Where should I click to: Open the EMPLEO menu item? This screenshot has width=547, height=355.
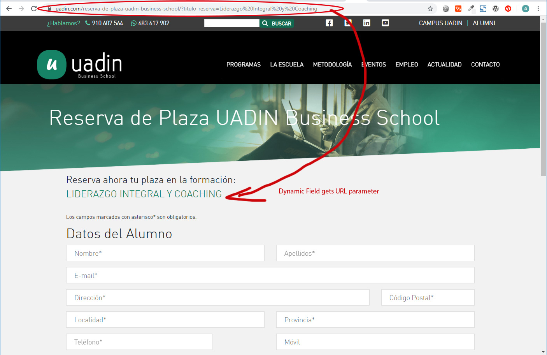pos(407,65)
